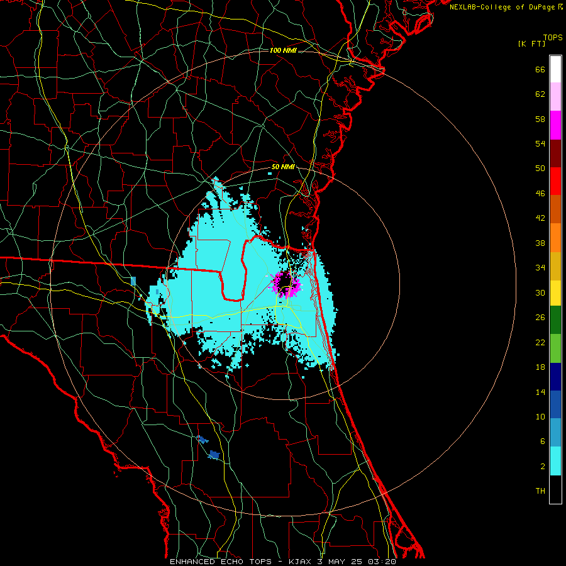The image size is (566, 566).
Task: Click the KJAX station identifier
Action: click(x=301, y=562)
